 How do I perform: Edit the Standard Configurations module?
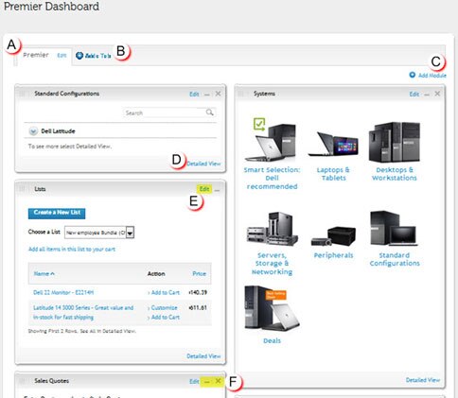(194, 94)
